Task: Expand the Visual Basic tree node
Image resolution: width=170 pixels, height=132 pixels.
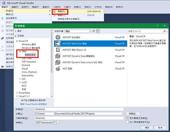Action: click(x=17, y=93)
